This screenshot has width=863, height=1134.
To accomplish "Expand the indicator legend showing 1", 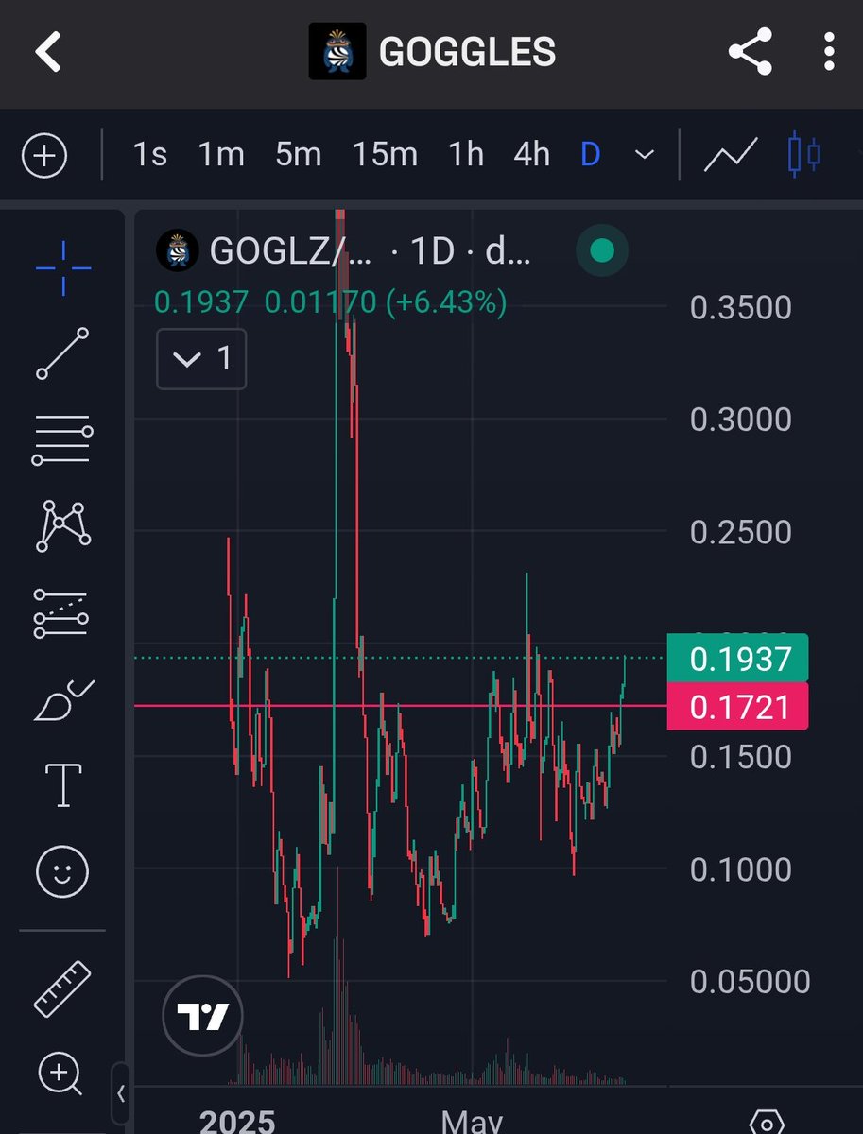I will pyautogui.click(x=201, y=359).
